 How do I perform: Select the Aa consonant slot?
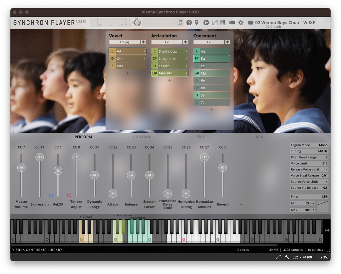click(x=211, y=51)
